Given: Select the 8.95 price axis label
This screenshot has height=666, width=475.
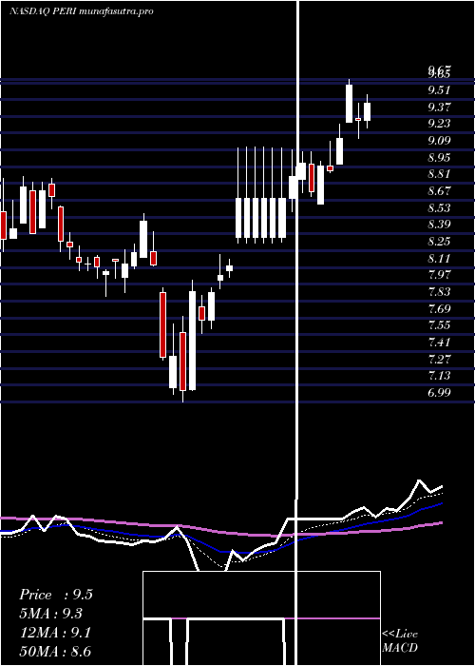Looking at the screenshot, I should tap(439, 158).
